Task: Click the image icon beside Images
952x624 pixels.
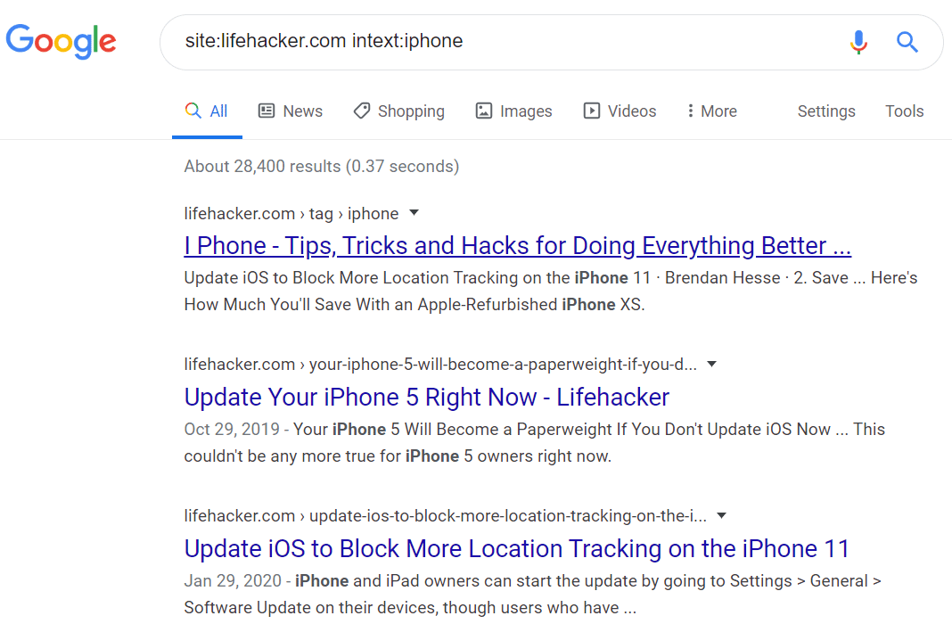Action: click(x=484, y=111)
